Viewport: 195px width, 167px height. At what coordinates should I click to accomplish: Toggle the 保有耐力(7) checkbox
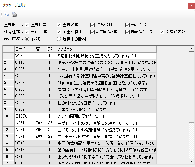point(162,32)
